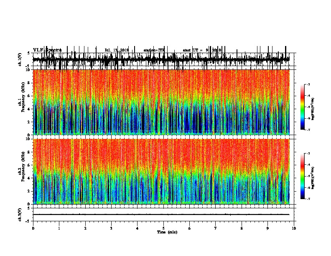
Task: Click the ch.1 spectrogram color scale bar
Action: tap(302, 107)
